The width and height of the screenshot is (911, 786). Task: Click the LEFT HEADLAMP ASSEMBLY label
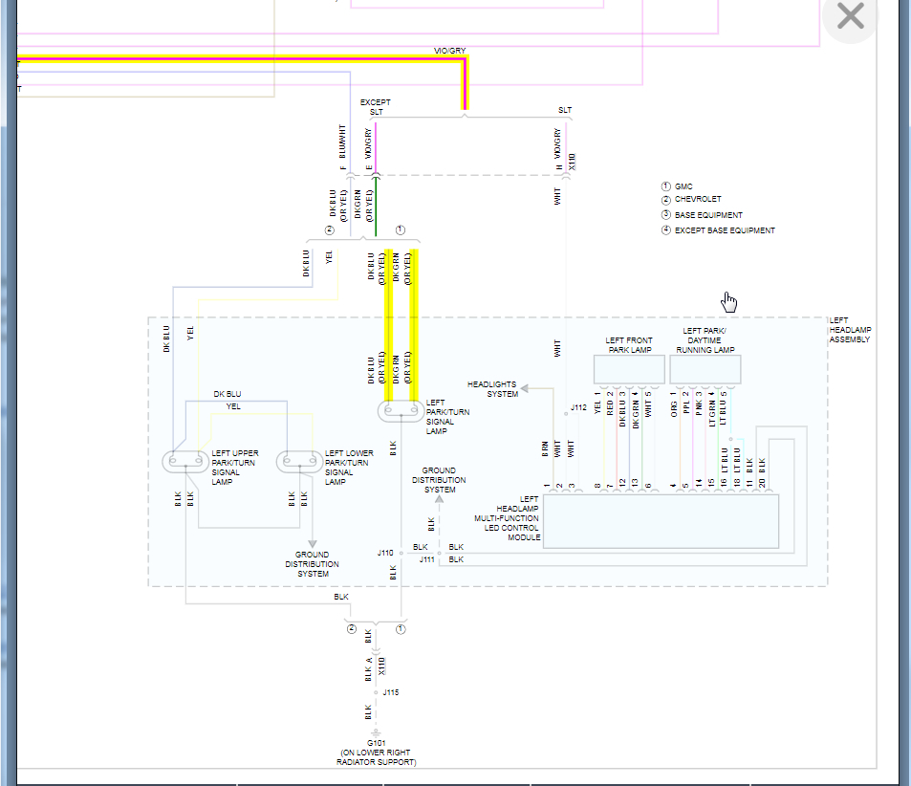850,330
